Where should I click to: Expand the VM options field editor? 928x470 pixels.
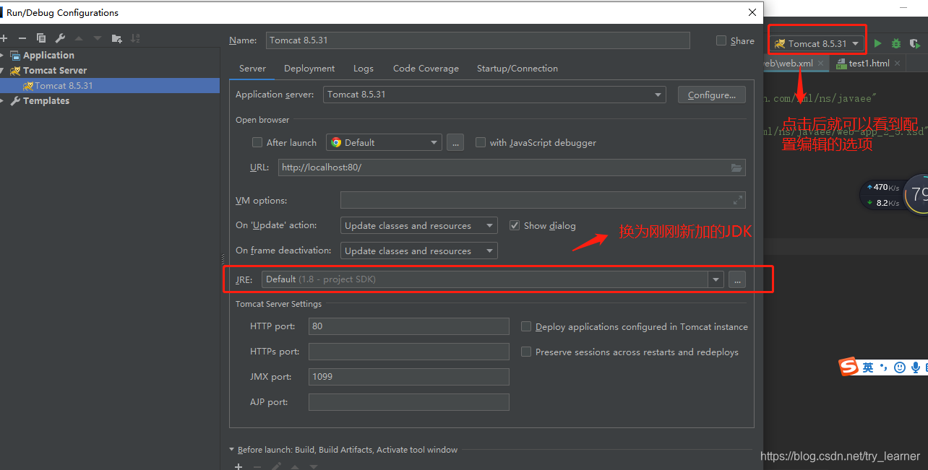[738, 200]
